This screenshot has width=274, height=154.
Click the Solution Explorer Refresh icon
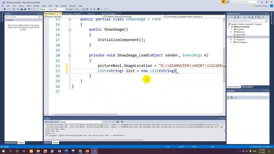click(252, 17)
